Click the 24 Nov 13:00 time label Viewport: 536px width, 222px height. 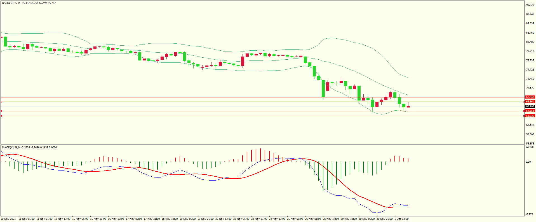pos(277,219)
